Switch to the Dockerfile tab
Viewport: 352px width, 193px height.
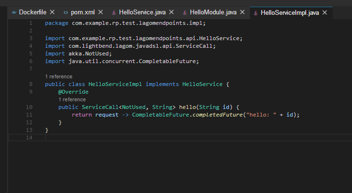(33, 12)
